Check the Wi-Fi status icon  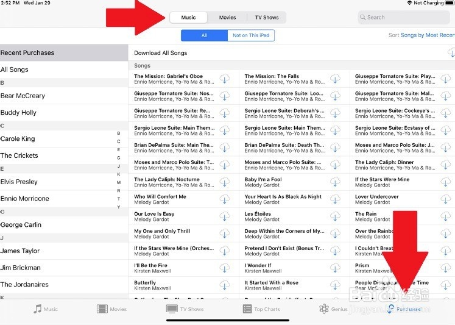point(409,3)
